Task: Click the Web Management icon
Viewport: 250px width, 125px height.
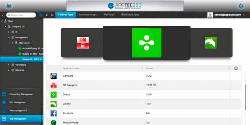Action: pyautogui.click(x=4, y=111)
